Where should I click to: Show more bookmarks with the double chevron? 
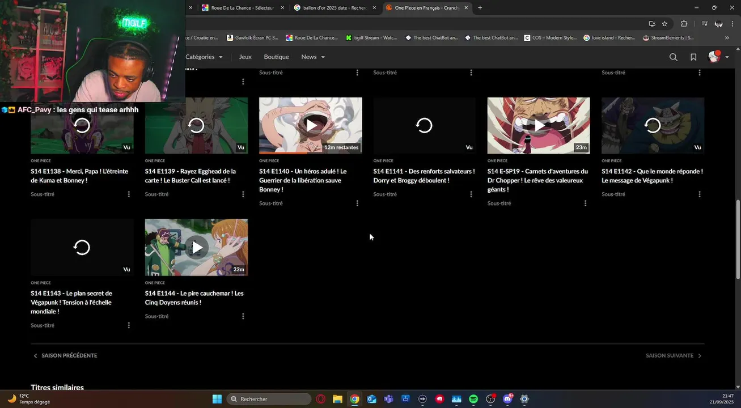727,38
